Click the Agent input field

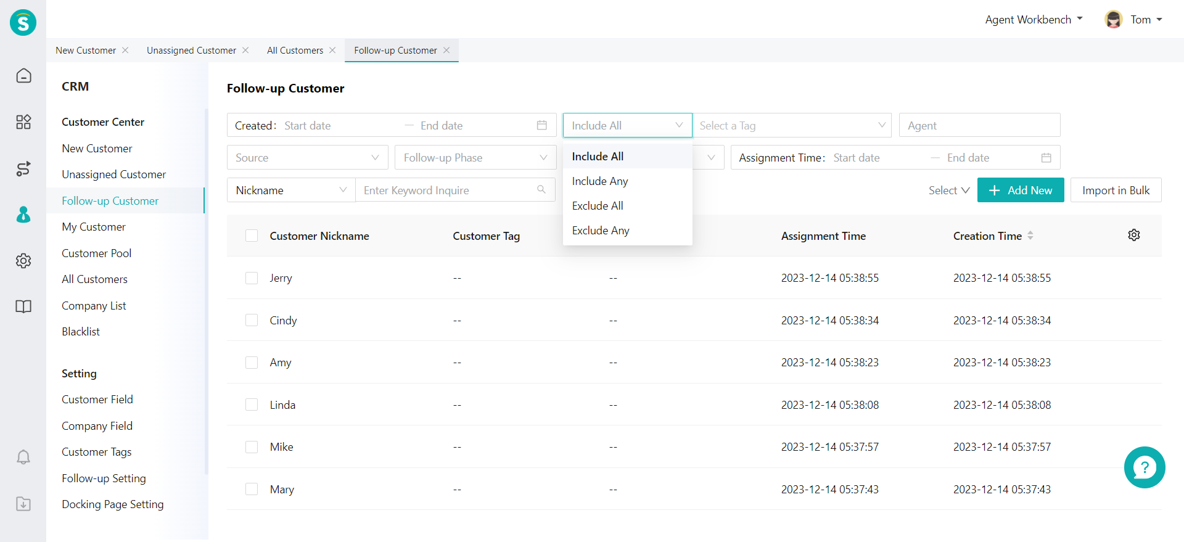pos(979,125)
